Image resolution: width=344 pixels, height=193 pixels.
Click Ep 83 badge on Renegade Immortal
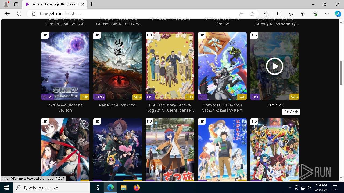pos(99,97)
